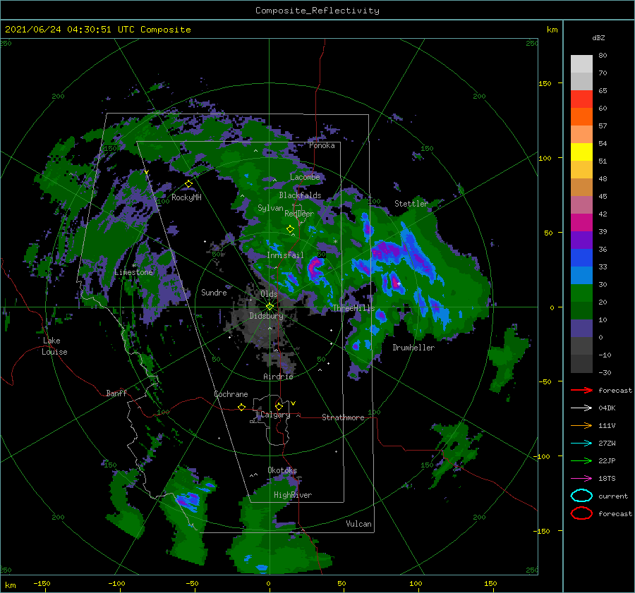Pick the dark green 20 dBZ swatch
Screen dimensions: 635x593
pyautogui.click(x=581, y=311)
